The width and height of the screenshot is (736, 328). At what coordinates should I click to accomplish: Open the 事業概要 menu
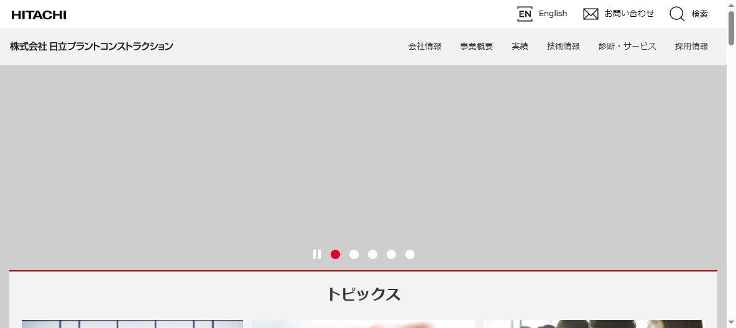click(x=476, y=47)
